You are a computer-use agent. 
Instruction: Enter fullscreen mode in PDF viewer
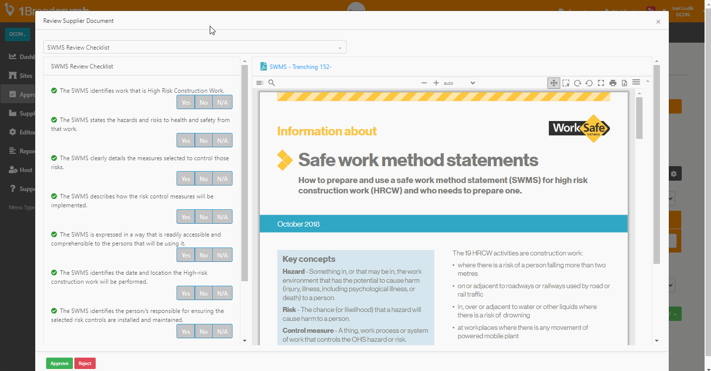click(601, 83)
